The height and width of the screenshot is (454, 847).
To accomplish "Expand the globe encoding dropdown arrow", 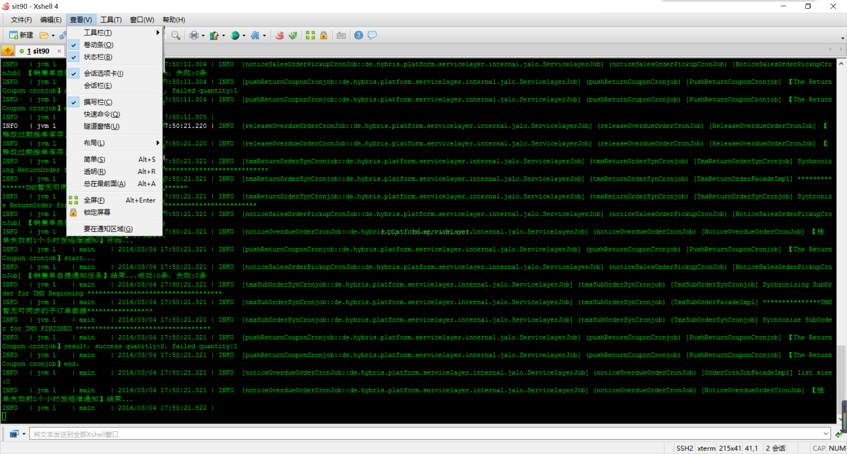I will pos(244,36).
